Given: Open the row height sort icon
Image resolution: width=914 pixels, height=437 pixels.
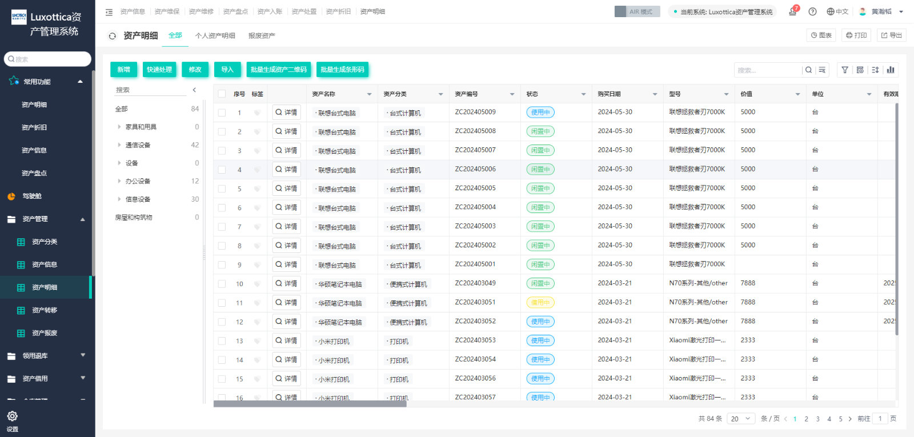Looking at the screenshot, I should [875, 70].
